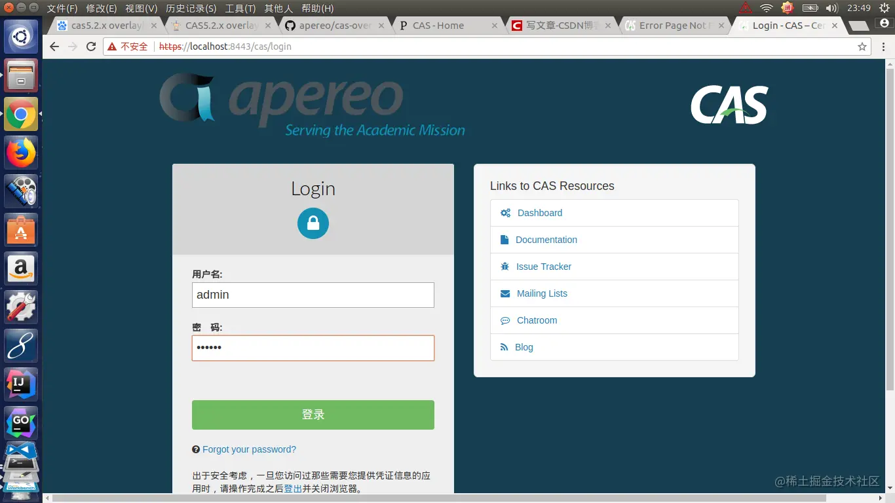This screenshot has width=895, height=503.
Task: Open the Wi-Fi network indicator
Action: coord(767,8)
